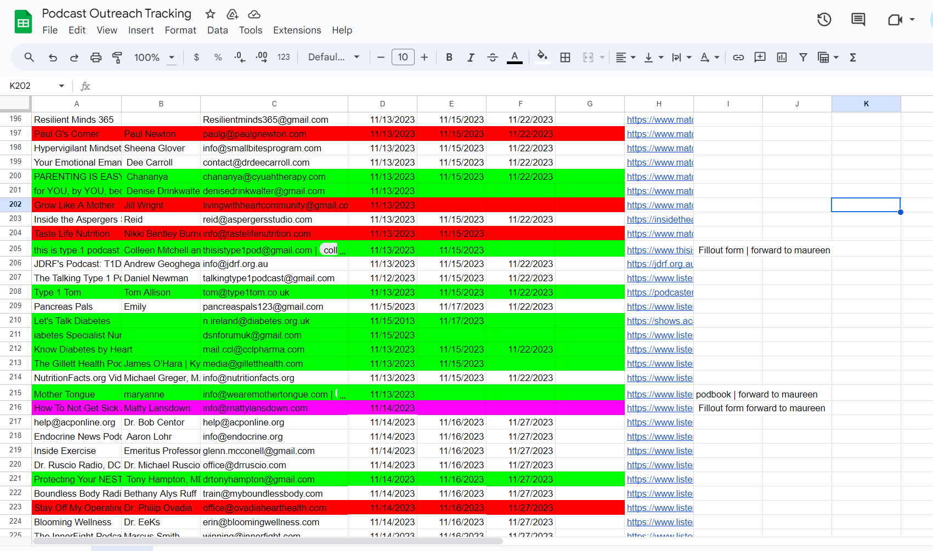The height and width of the screenshot is (551, 933).
Task: Decrease the font size
Action: pyautogui.click(x=381, y=57)
